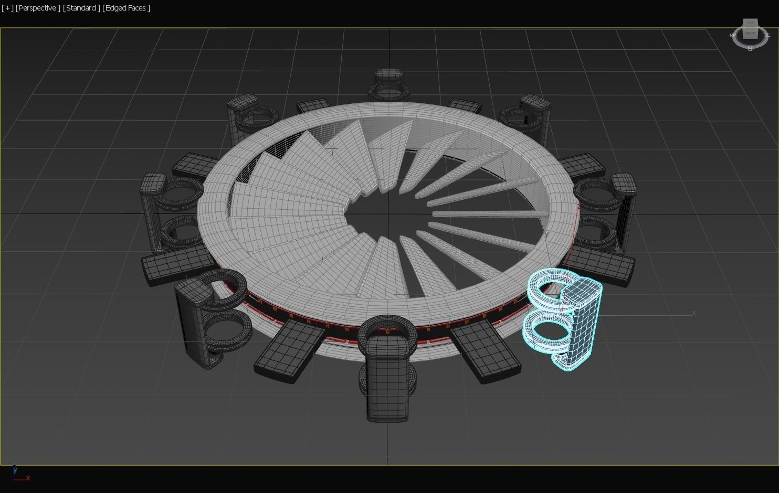Image resolution: width=779 pixels, height=493 pixels.
Task: Click the E compass letter on ViewCube ring
Action: (768, 35)
